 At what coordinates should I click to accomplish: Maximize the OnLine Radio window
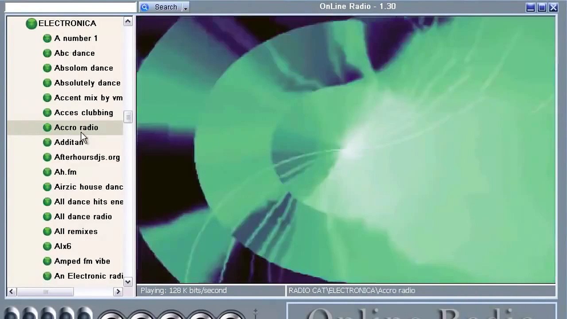[x=542, y=8]
